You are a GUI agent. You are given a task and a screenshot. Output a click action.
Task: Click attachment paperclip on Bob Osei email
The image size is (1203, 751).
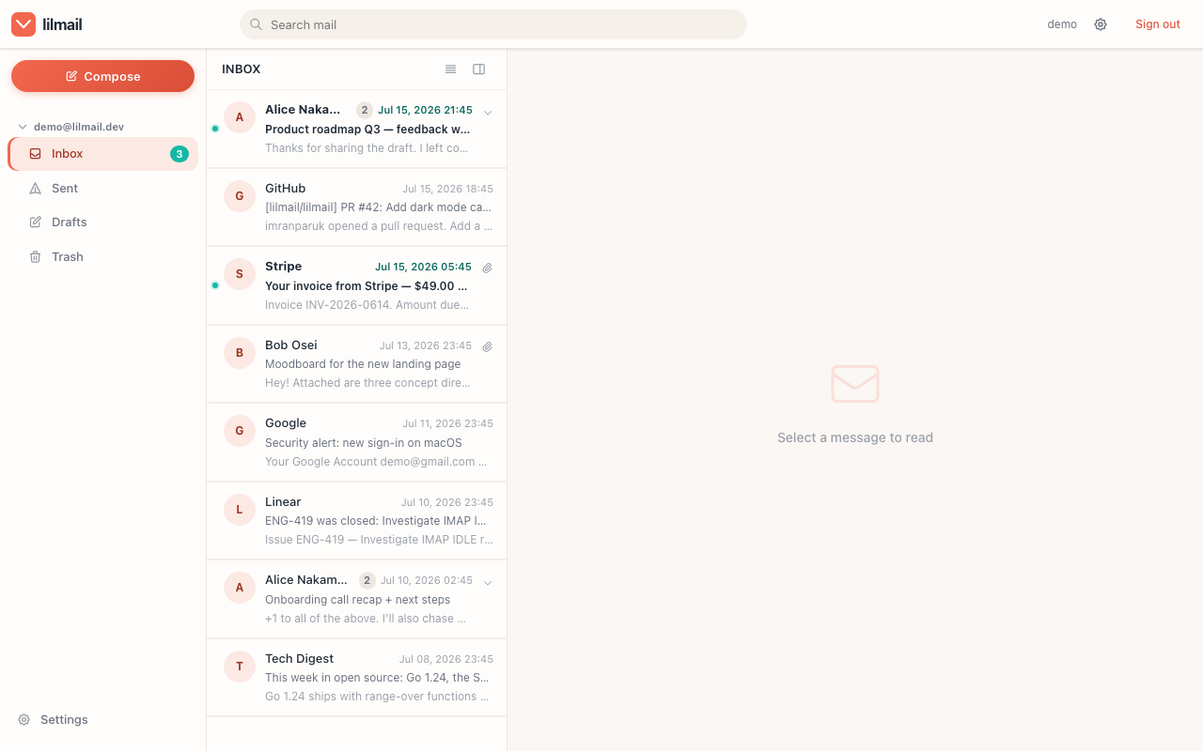[488, 346]
